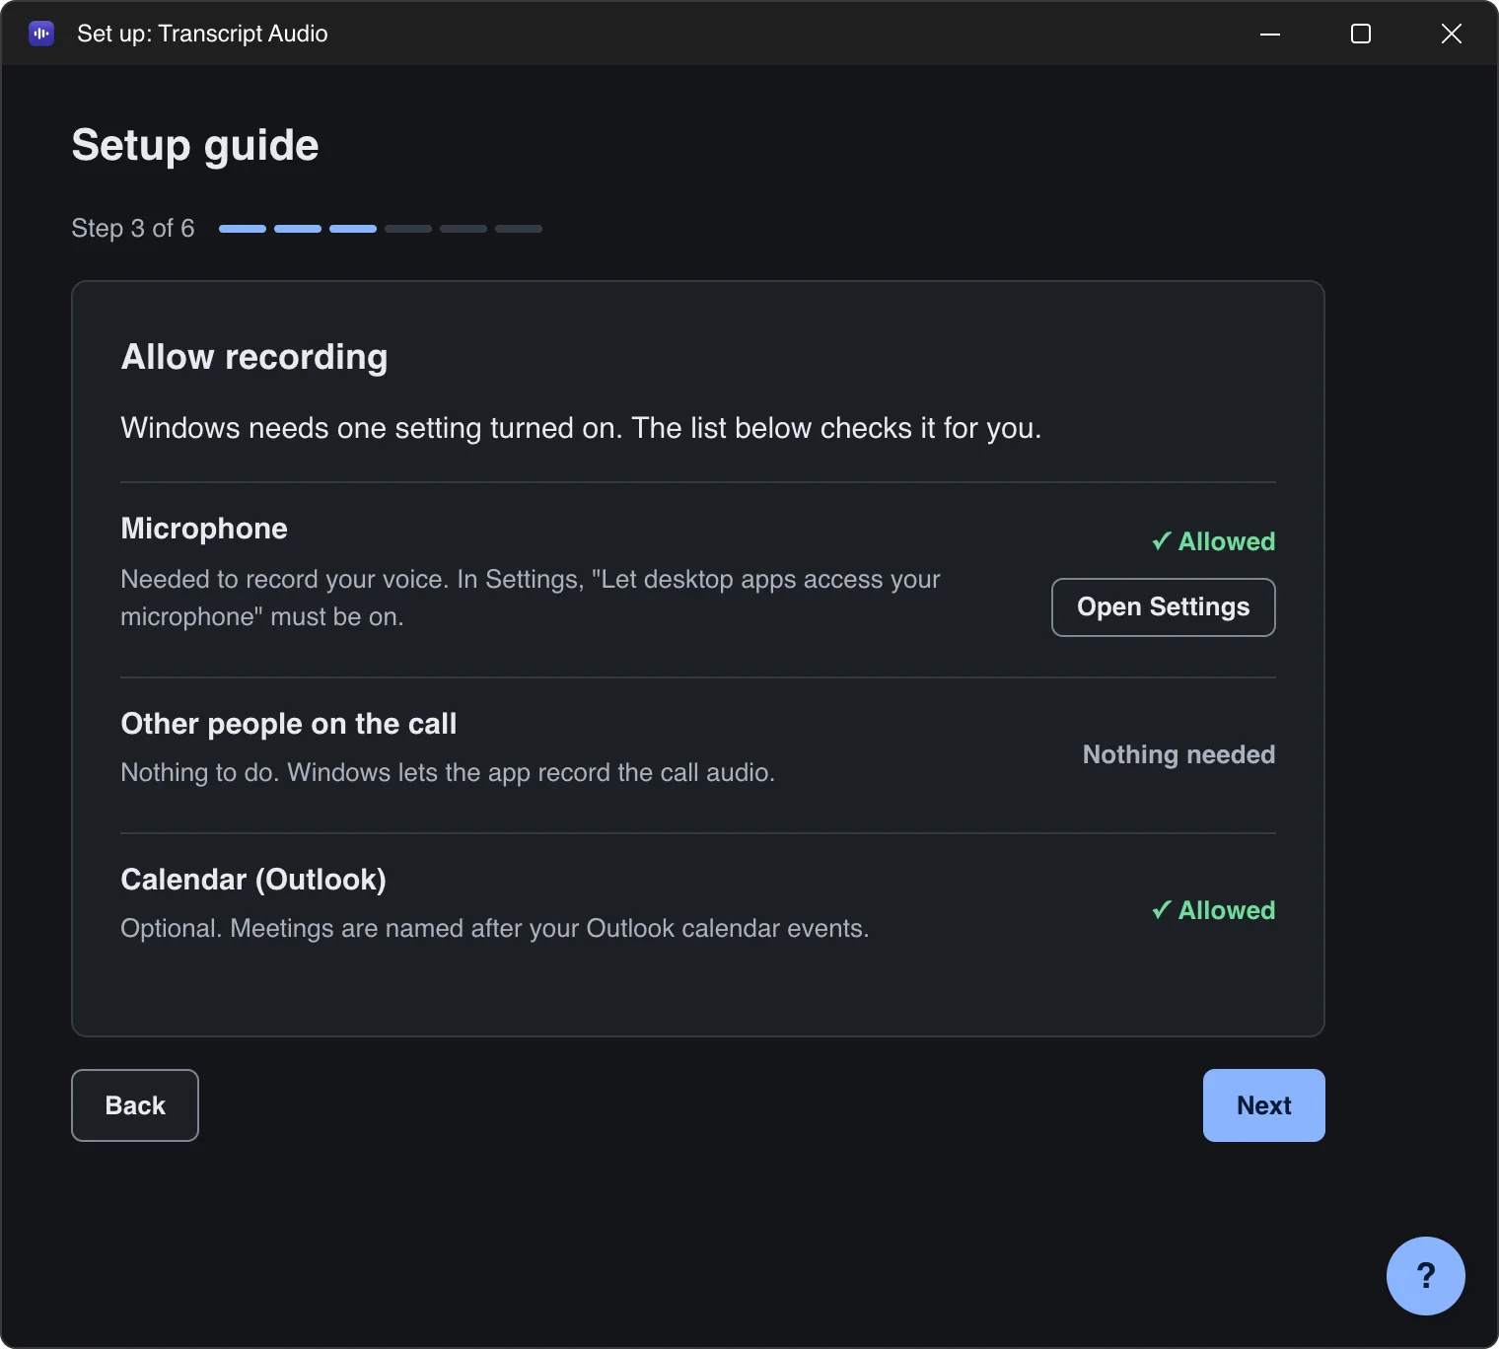
Task: Click the Outlook calendar events description
Action: pyautogui.click(x=495, y=928)
